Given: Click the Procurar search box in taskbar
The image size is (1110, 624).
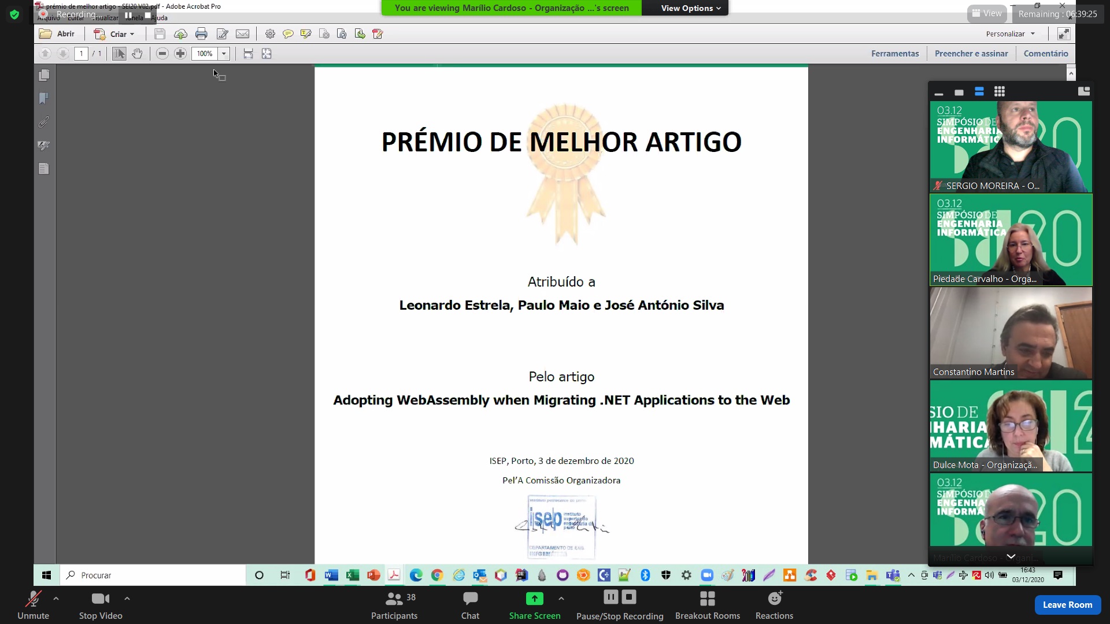Looking at the screenshot, I should coord(153,575).
